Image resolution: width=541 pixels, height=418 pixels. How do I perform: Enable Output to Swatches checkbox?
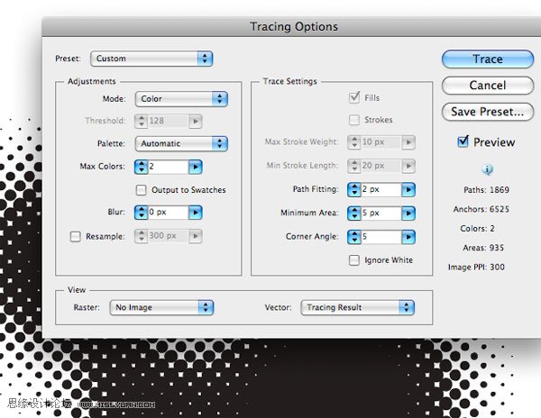(x=141, y=190)
